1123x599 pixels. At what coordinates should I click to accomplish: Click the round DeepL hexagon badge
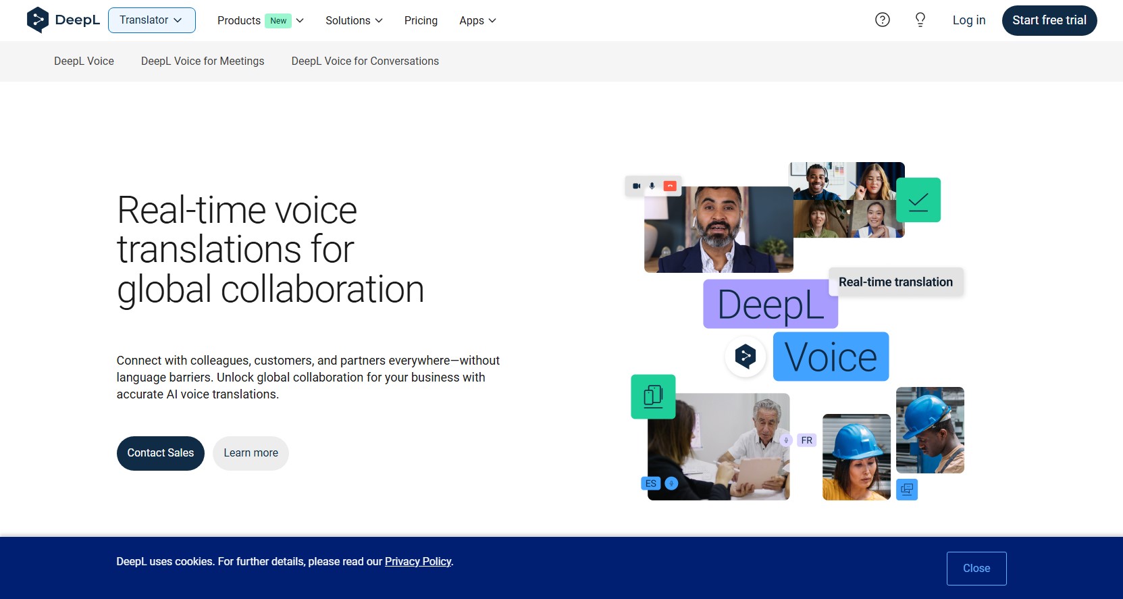tap(745, 356)
